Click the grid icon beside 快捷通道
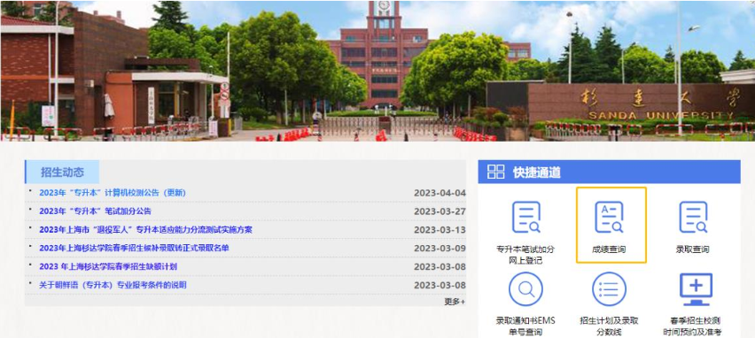The height and width of the screenshot is (353, 755). pos(496,172)
